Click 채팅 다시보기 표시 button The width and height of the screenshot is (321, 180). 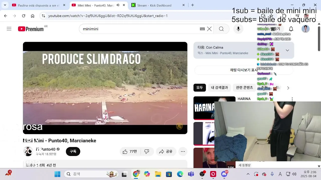point(244,70)
